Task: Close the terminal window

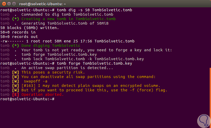Action: coord(4,4)
